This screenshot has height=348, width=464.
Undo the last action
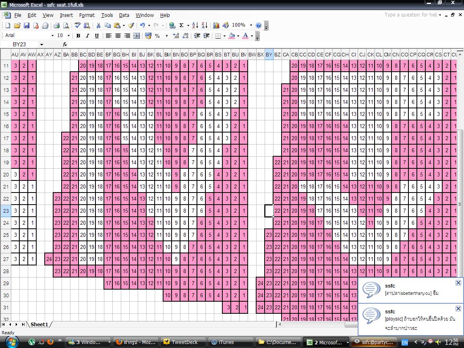pyautogui.click(x=142, y=25)
